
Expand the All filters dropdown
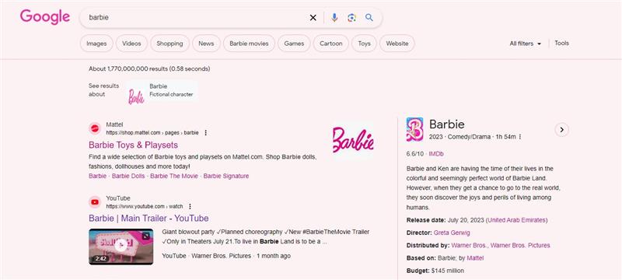coord(526,44)
